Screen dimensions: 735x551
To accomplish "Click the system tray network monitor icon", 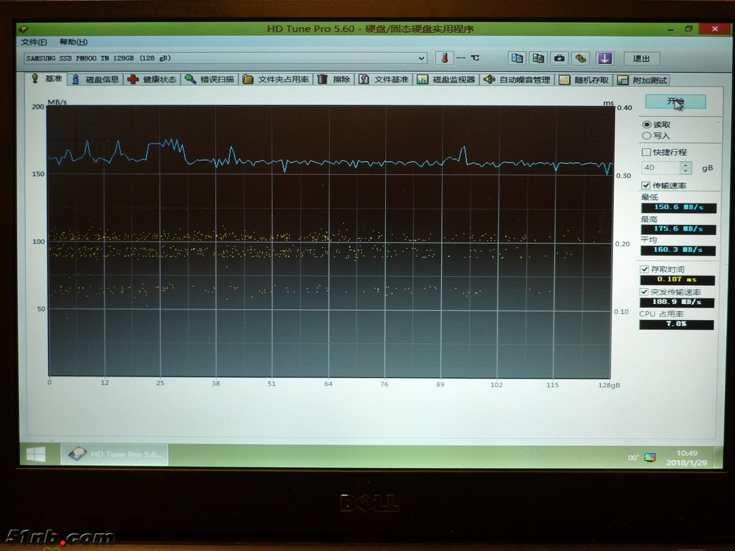I will point(650,457).
